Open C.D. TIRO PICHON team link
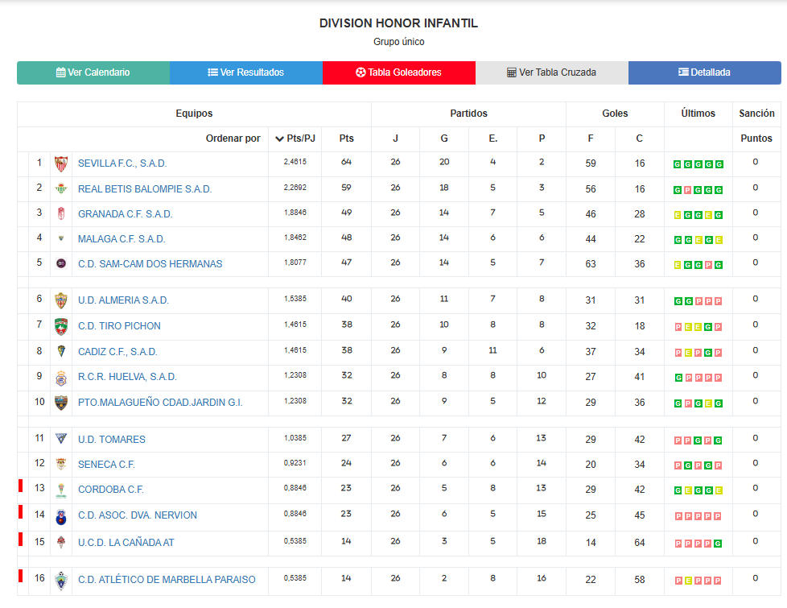The image size is (787, 608). [119, 326]
